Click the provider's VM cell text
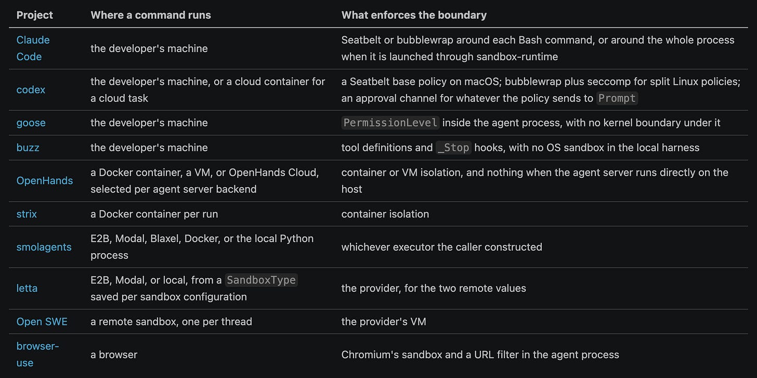The image size is (757, 378). 384,321
